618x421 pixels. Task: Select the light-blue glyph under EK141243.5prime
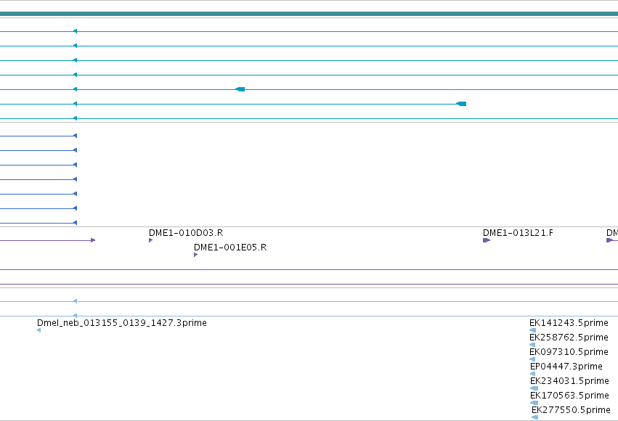(532, 330)
